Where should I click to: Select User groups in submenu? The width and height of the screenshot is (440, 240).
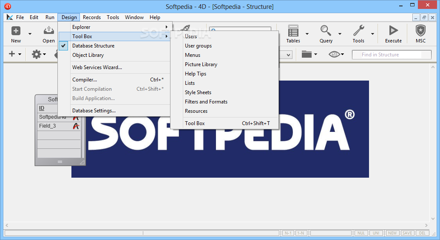(224, 46)
